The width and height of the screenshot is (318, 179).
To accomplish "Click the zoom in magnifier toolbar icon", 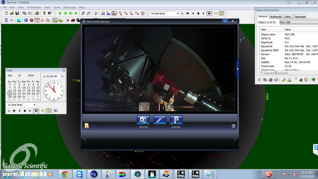I will click(82, 13).
